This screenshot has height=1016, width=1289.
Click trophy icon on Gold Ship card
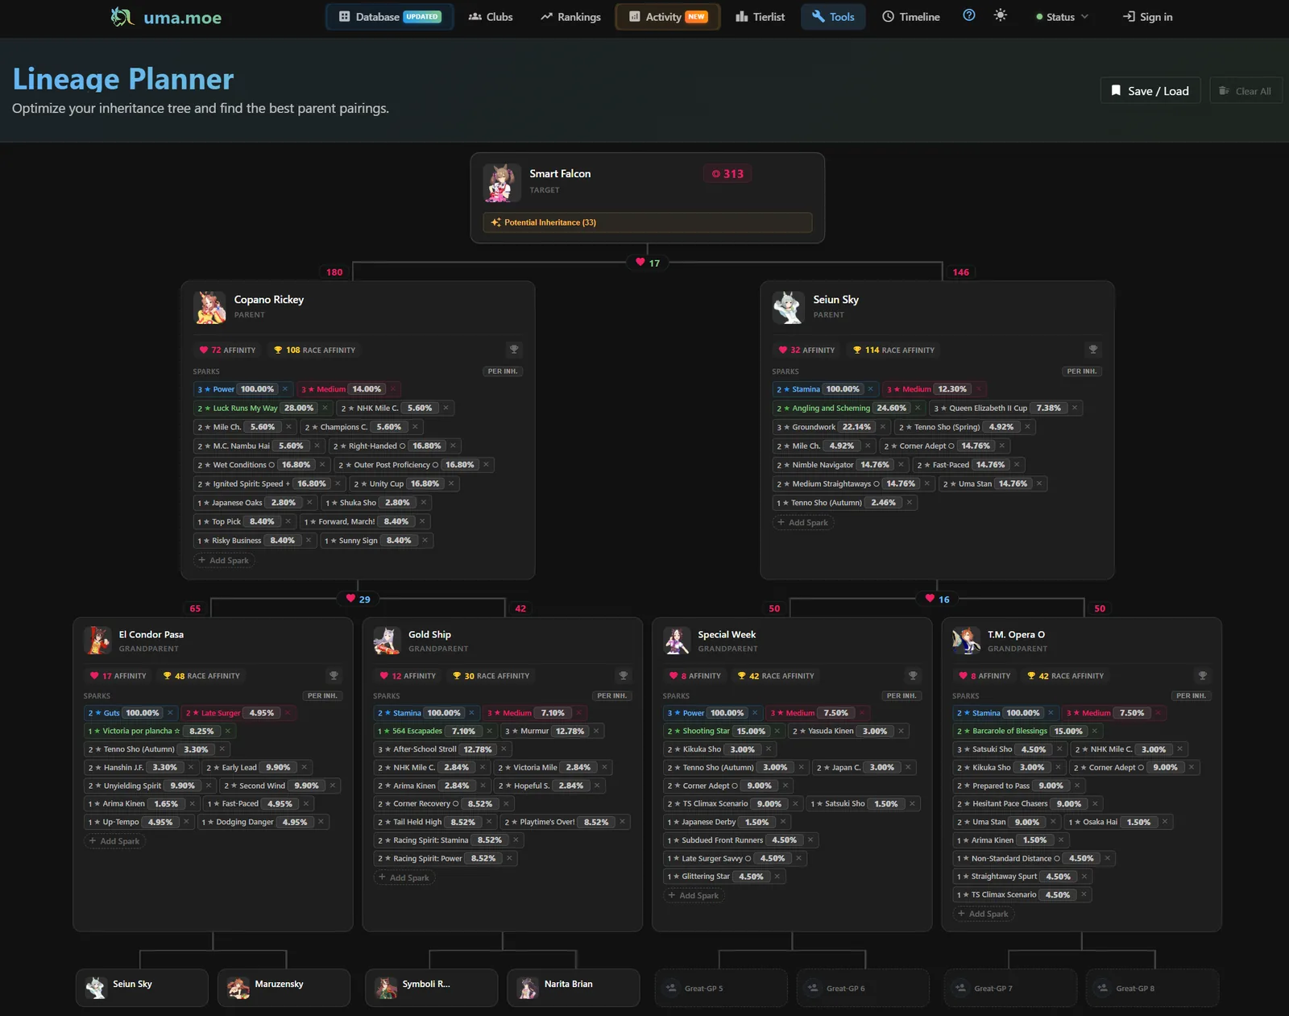click(x=623, y=675)
